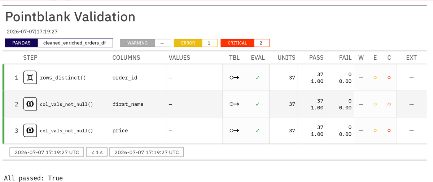
Task: Click the WARNING threshold dash value
Action: point(162,43)
